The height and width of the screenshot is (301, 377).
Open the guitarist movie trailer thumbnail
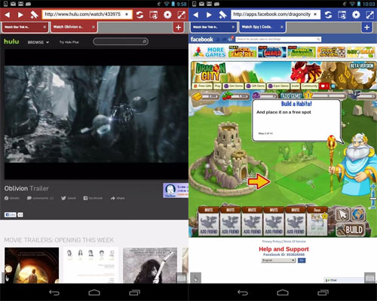(x=150, y=266)
